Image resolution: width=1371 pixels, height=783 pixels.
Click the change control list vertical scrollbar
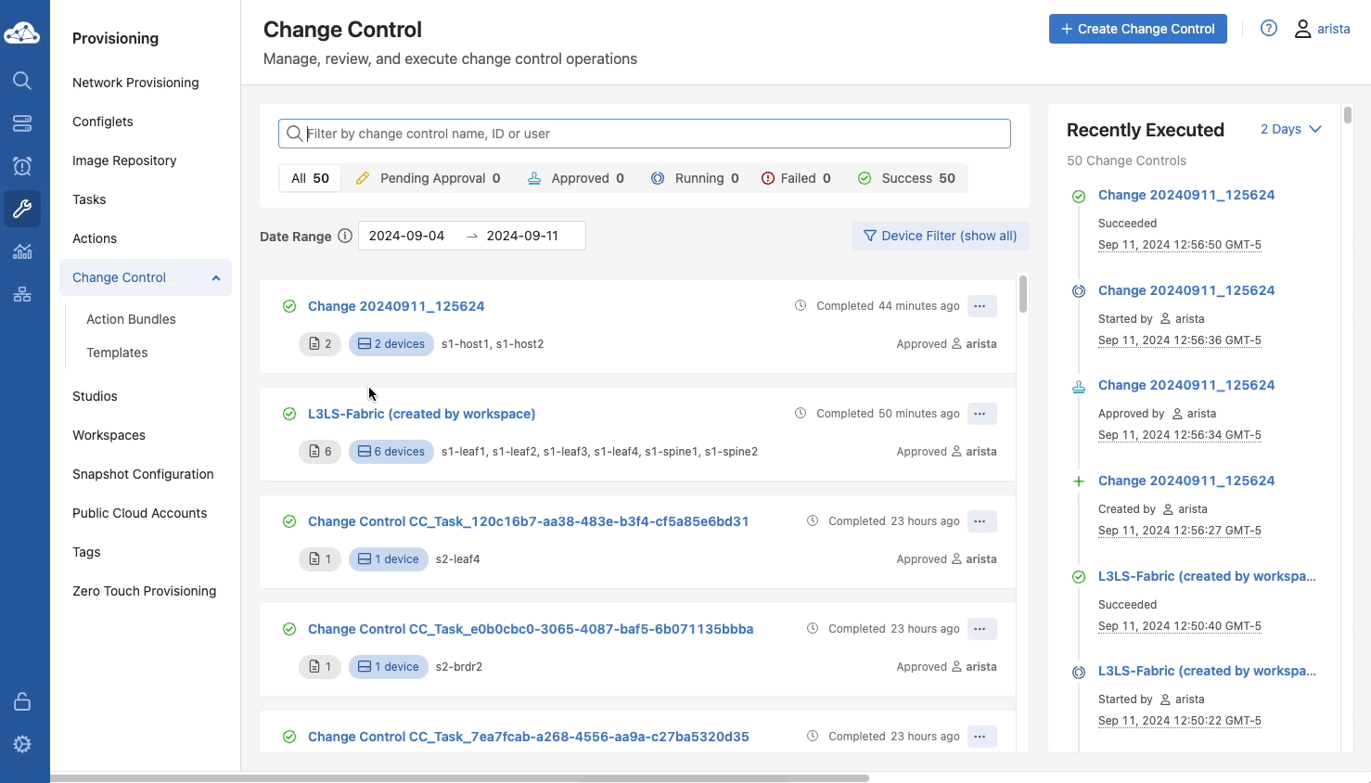click(1023, 295)
